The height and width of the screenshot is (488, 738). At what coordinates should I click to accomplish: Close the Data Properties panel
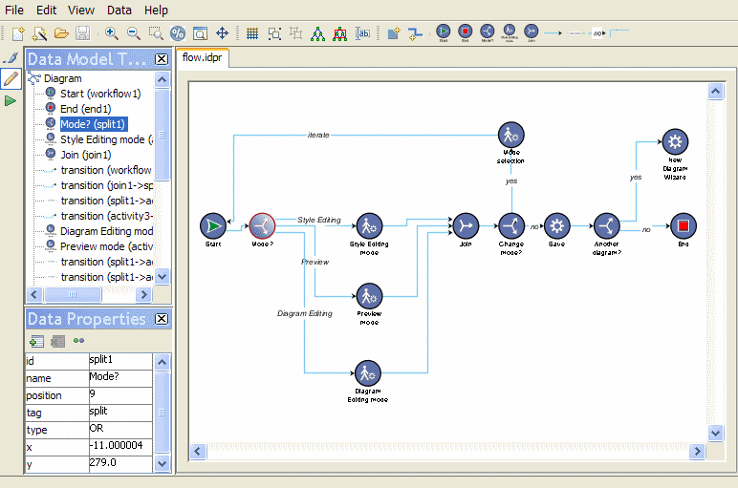[x=162, y=319]
